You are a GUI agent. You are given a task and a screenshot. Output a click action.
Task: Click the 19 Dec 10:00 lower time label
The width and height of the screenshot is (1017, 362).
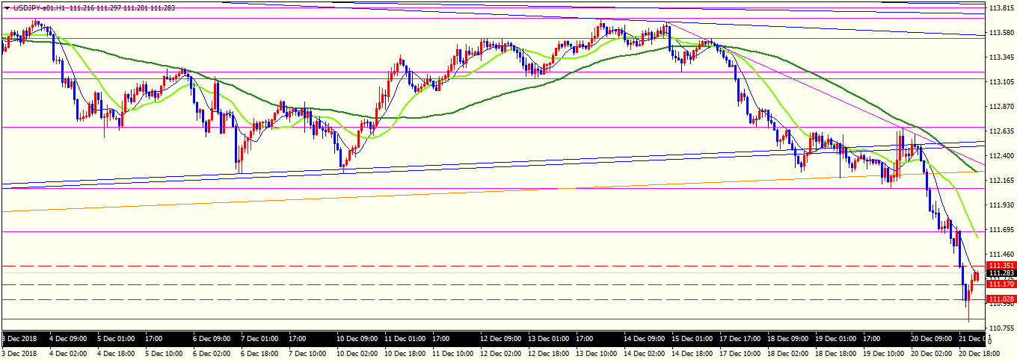pos(883,352)
